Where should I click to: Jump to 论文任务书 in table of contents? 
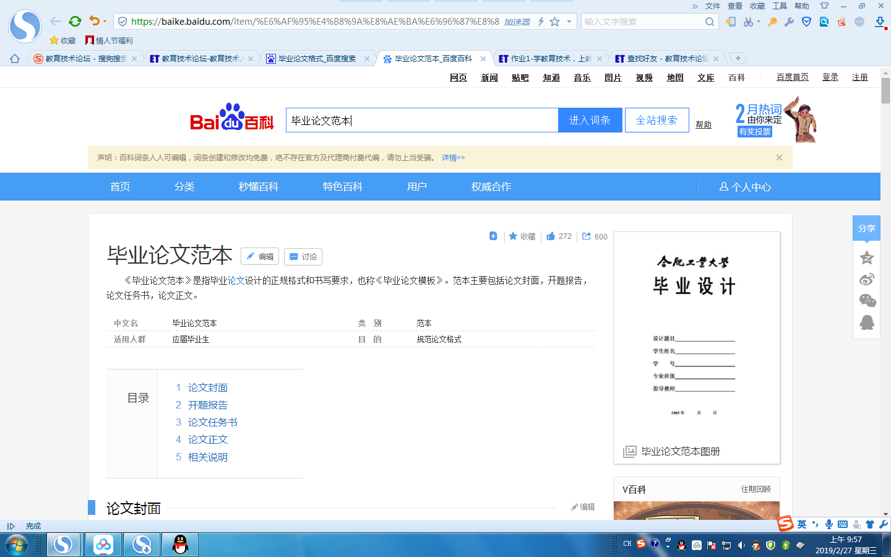(x=213, y=422)
